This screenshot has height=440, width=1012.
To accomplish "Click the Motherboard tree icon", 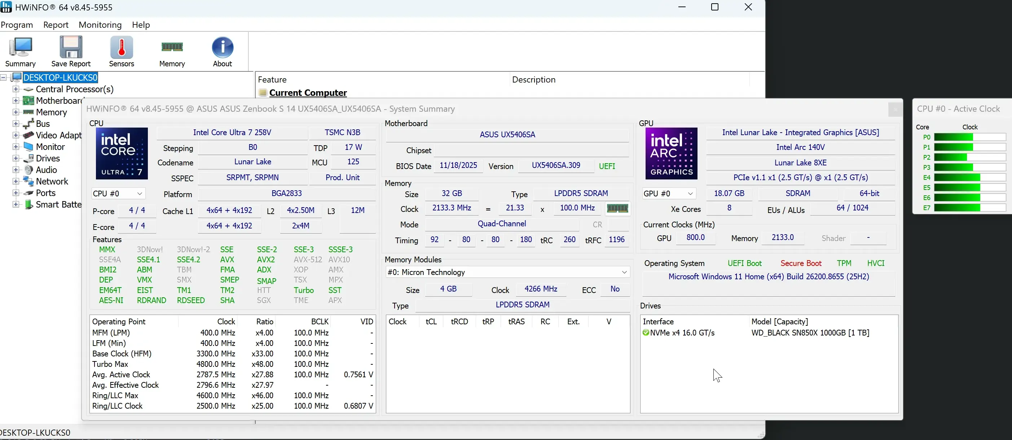I will (x=28, y=101).
